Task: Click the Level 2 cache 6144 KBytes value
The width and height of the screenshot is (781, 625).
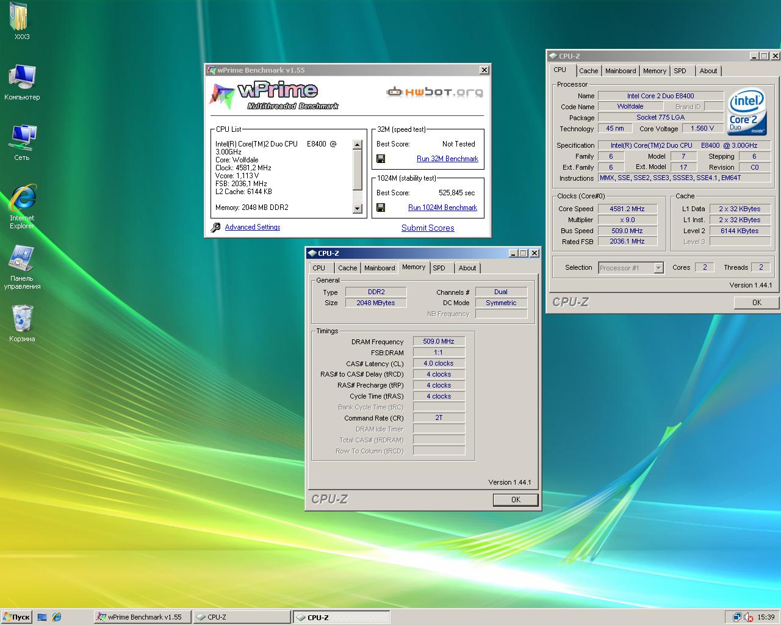Action: tap(740, 231)
